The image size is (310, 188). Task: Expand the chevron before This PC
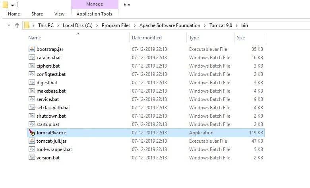click(34, 25)
